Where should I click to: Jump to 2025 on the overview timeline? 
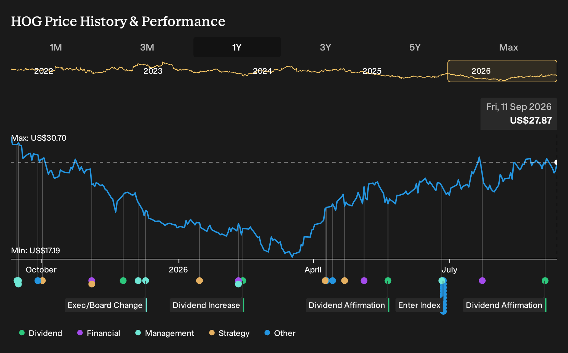point(372,71)
